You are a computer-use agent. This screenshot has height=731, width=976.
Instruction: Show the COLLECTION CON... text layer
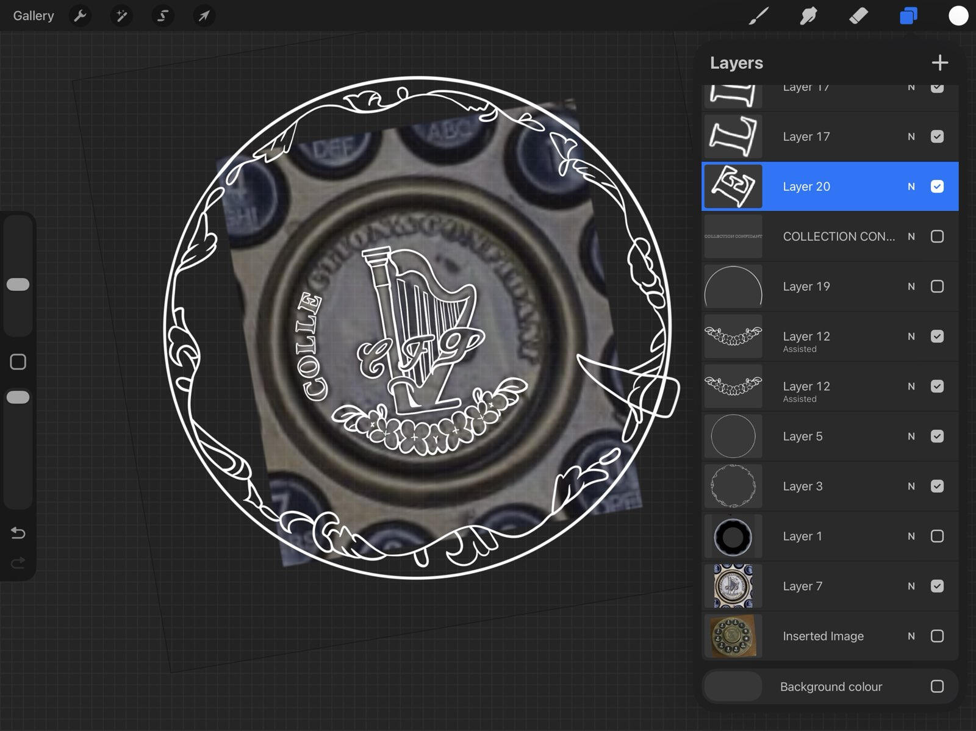pyautogui.click(x=937, y=237)
